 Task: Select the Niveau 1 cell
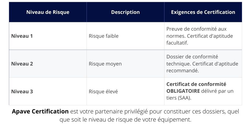(48, 36)
